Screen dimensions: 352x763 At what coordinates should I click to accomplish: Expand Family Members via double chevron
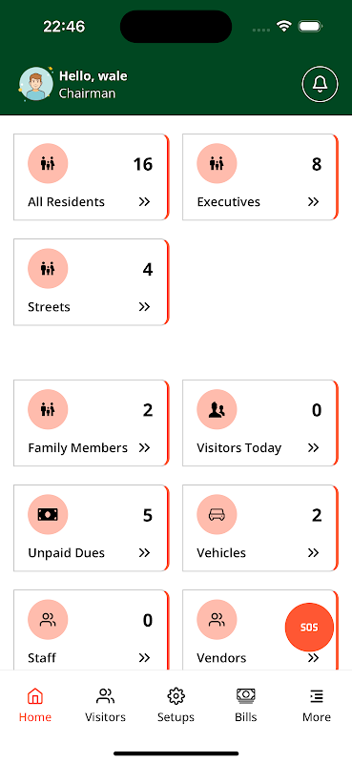point(144,447)
